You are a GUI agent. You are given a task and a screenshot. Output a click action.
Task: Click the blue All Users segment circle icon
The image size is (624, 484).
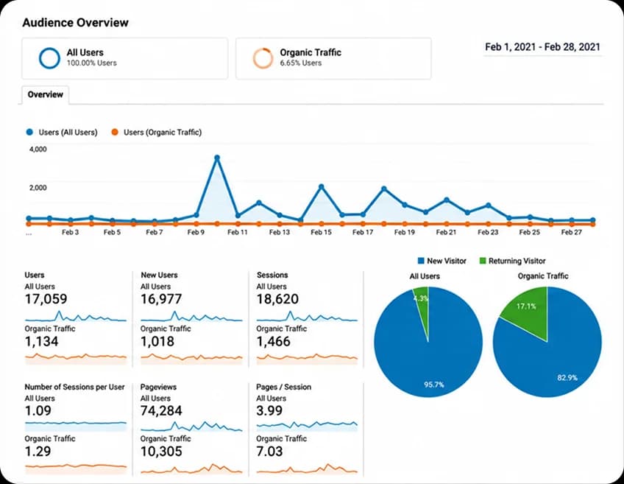[x=50, y=58]
